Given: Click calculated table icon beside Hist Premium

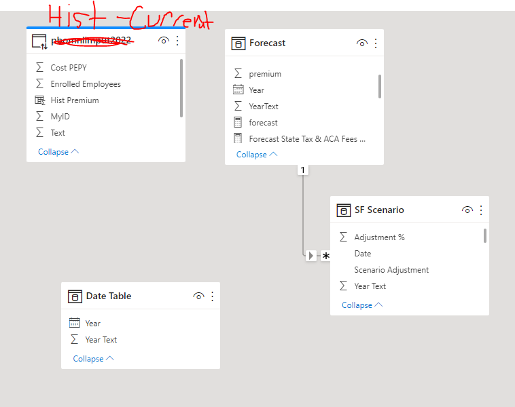Looking at the screenshot, I should tap(40, 100).
